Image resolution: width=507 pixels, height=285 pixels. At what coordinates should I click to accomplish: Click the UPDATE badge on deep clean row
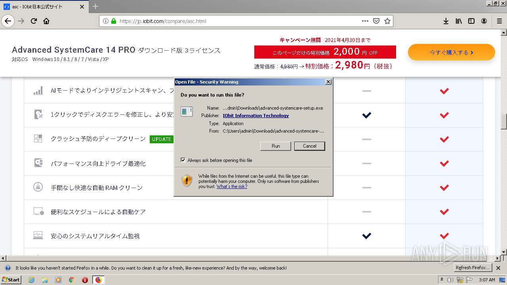coord(162,139)
